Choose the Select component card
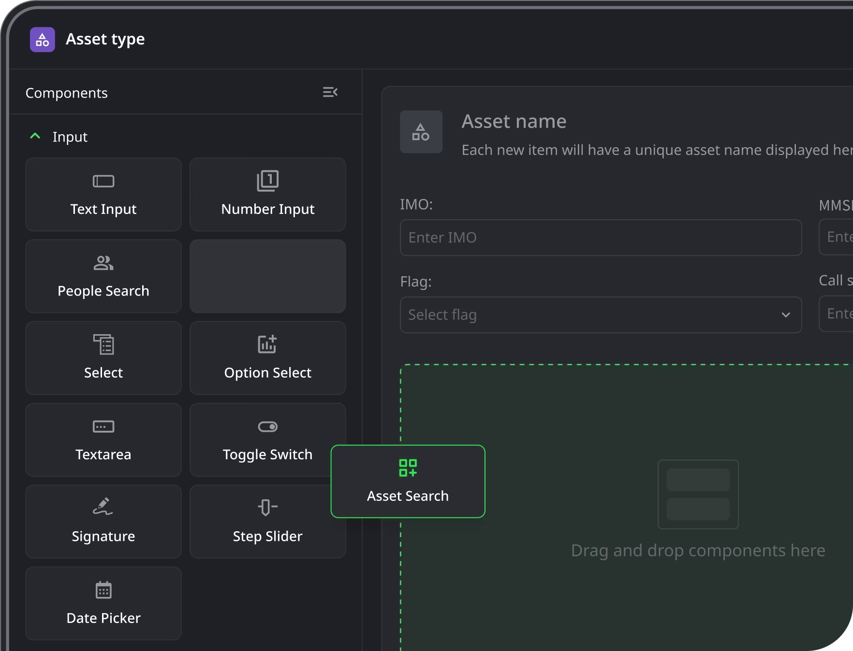The width and height of the screenshot is (853, 651). pyautogui.click(x=103, y=358)
